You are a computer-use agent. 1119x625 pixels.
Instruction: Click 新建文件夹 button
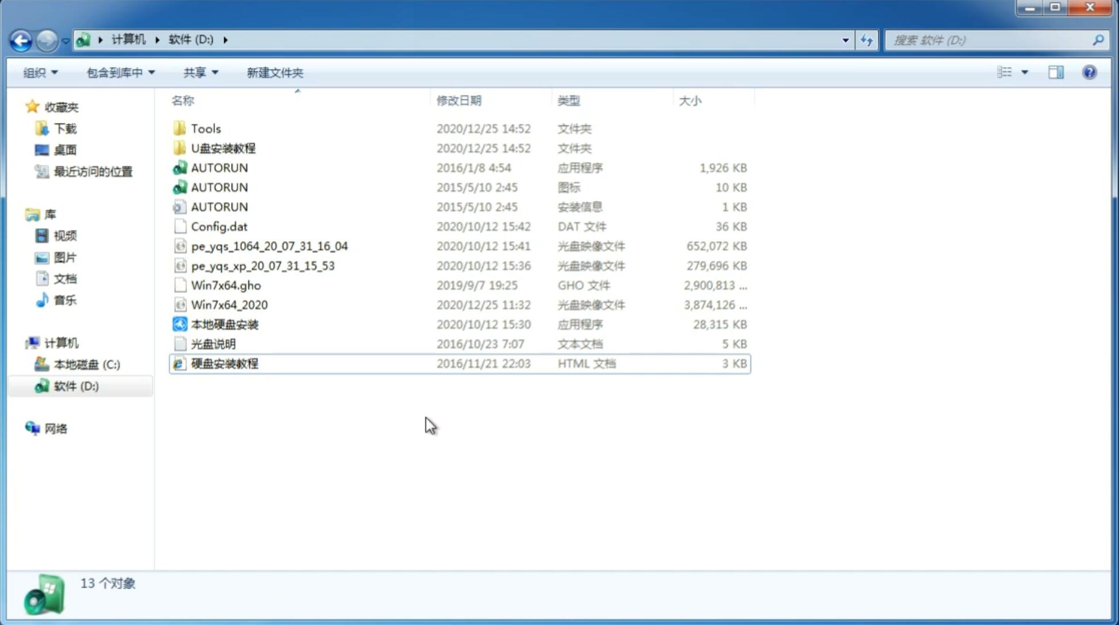274,72
